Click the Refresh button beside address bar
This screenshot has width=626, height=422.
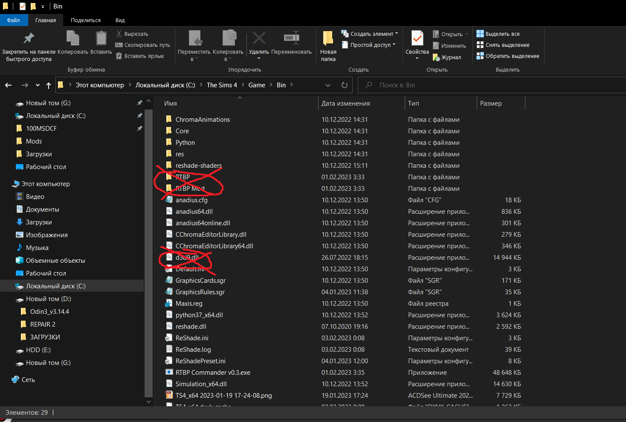[345, 85]
